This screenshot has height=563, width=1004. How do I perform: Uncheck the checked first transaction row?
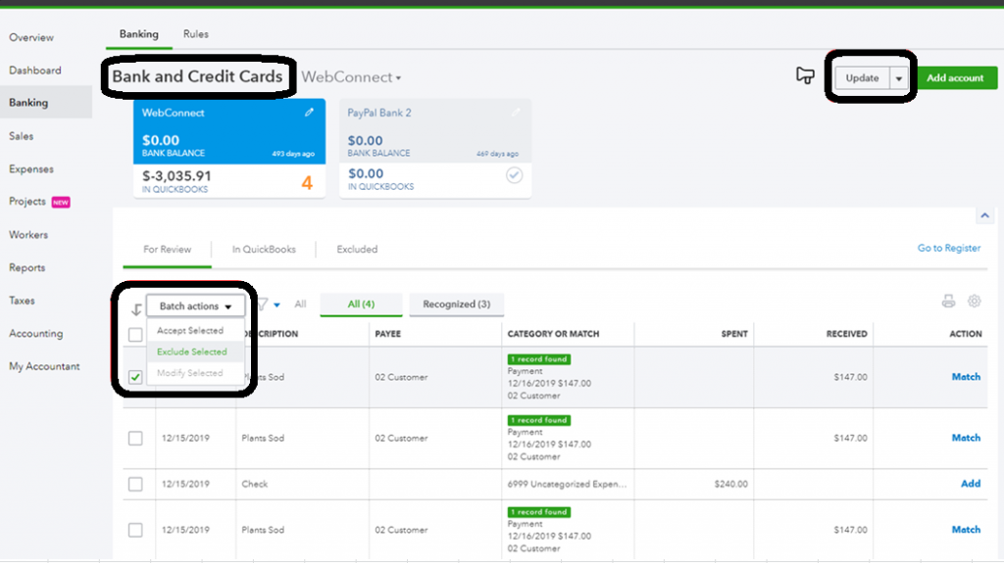pyautogui.click(x=135, y=377)
